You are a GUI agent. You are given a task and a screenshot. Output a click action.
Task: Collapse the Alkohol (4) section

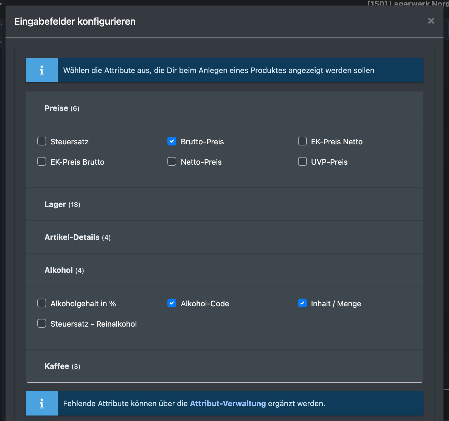pos(224,270)
